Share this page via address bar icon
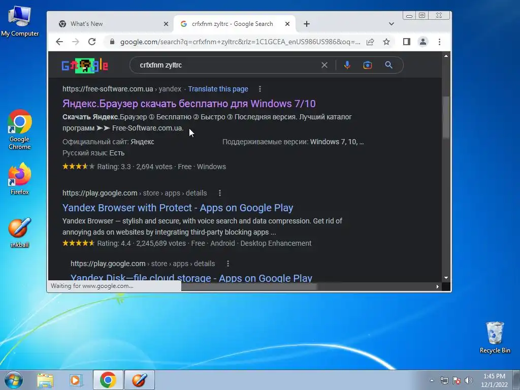 [x=370, y=42]
